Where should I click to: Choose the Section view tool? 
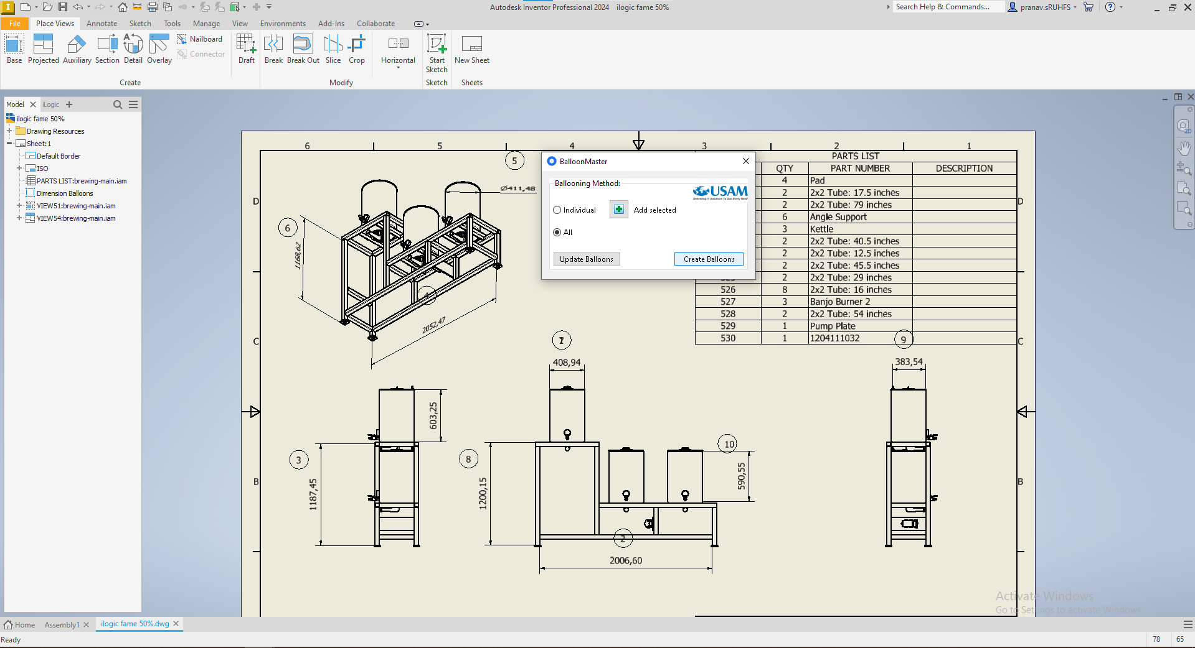(x=107, y=49)
